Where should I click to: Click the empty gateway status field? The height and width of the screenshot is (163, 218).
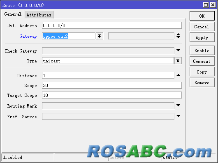[x=141, y=36]
